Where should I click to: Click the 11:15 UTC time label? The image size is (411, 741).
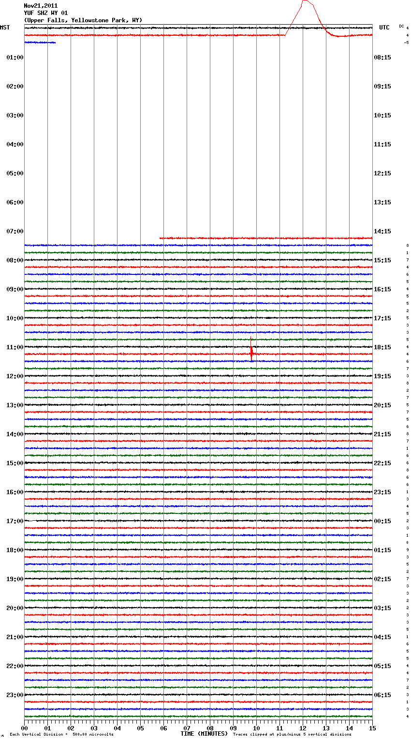tap(382, 144)
